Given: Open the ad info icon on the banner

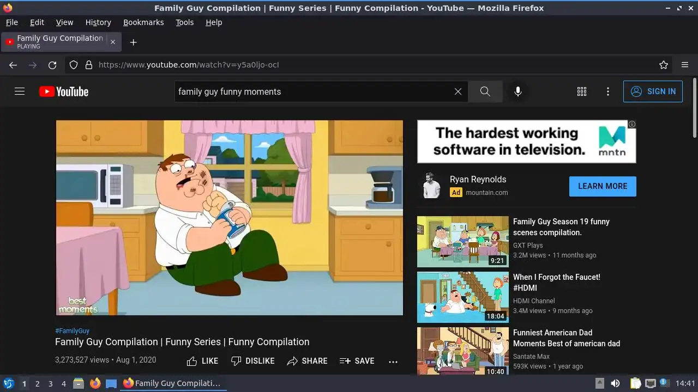Looking at the screenshot, I should pos(632,124).
